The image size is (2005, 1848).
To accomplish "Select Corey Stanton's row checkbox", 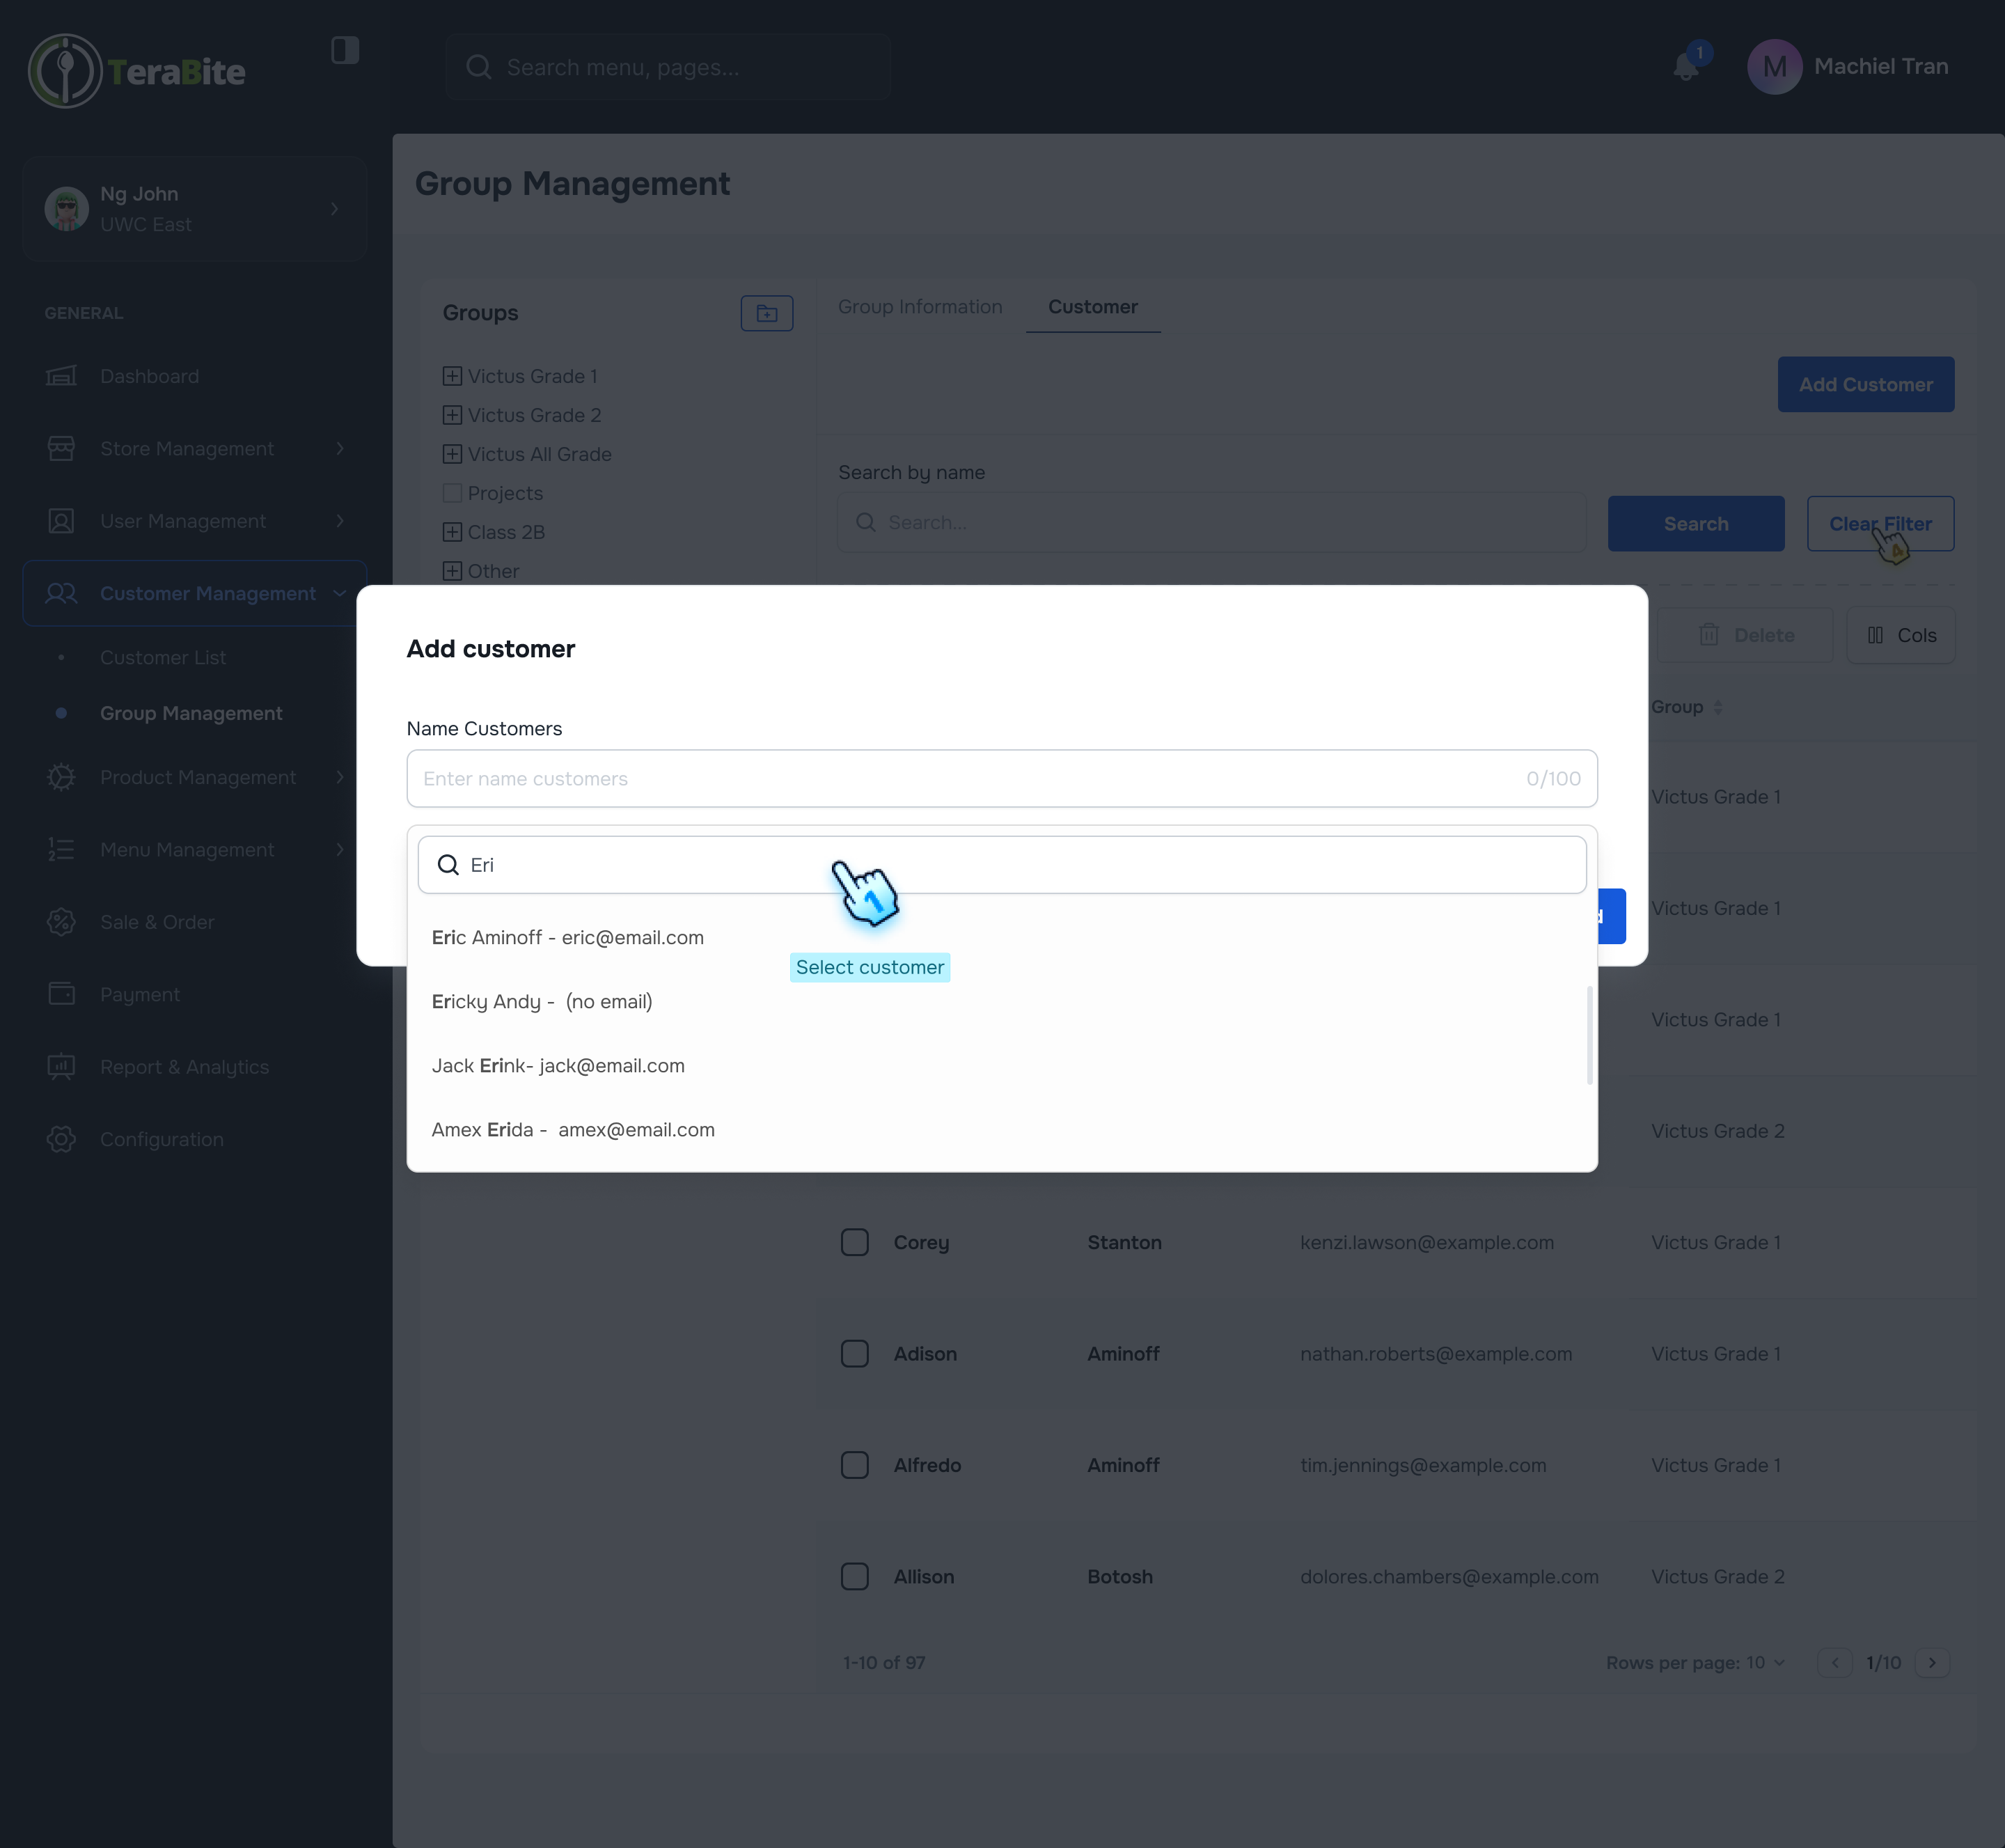I will [x=855, y=1242].
